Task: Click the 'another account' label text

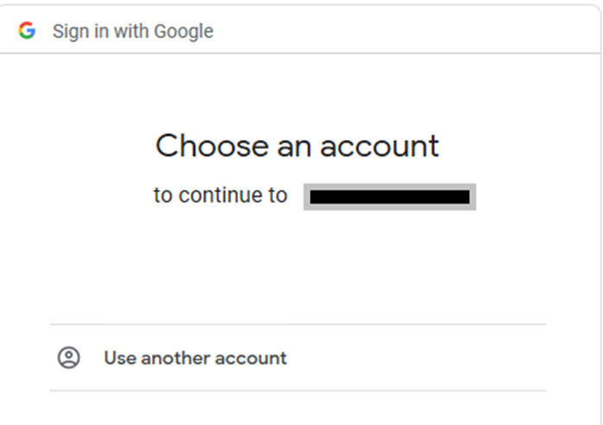Action: tap(214, 358)
